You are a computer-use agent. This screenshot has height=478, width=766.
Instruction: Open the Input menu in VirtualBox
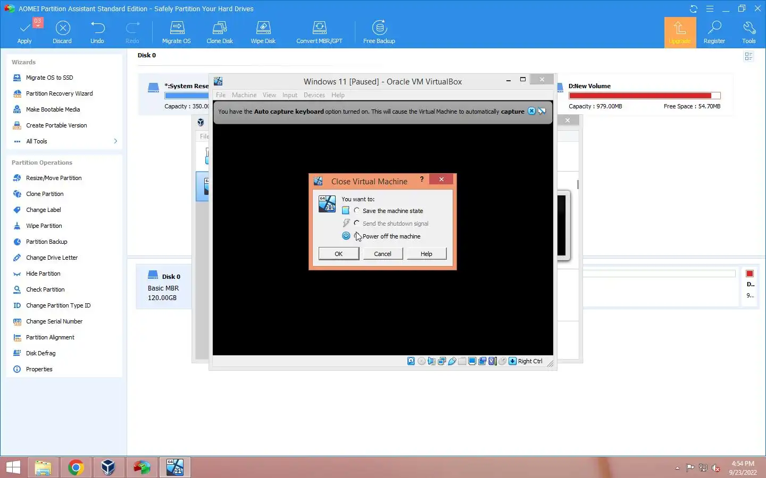(x=290, y=95)
